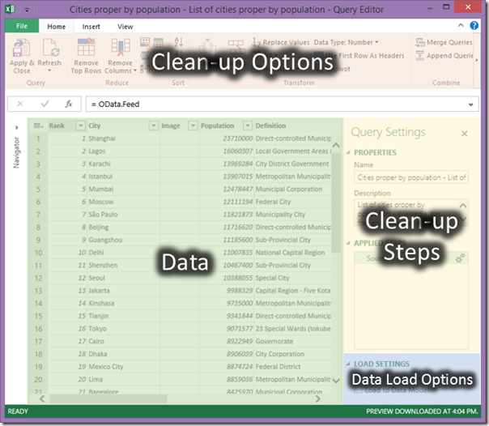
Task: Cancel formula edit with the X icon
Action: pos(20,104)
